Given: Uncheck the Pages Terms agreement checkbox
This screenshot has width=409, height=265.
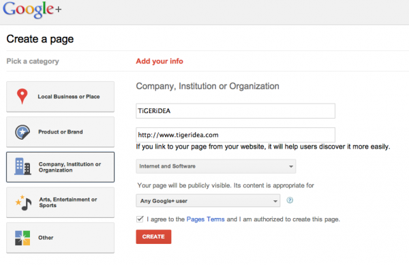Looking at the screenshot, I should [x=140, y=219].
